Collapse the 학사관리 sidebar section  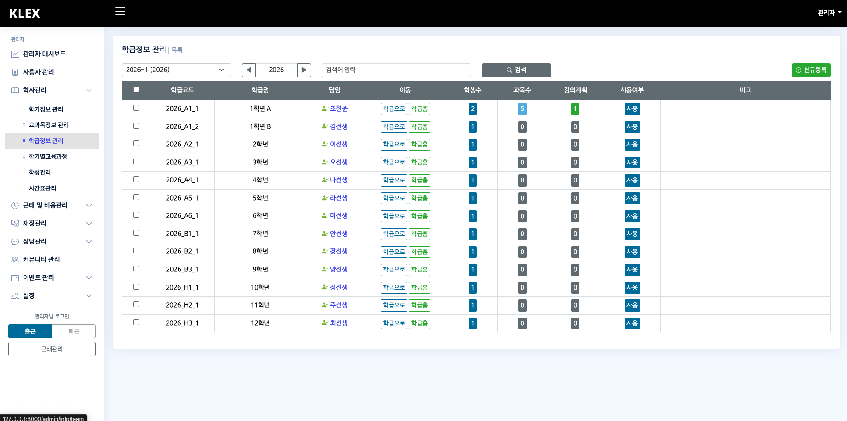89,90
